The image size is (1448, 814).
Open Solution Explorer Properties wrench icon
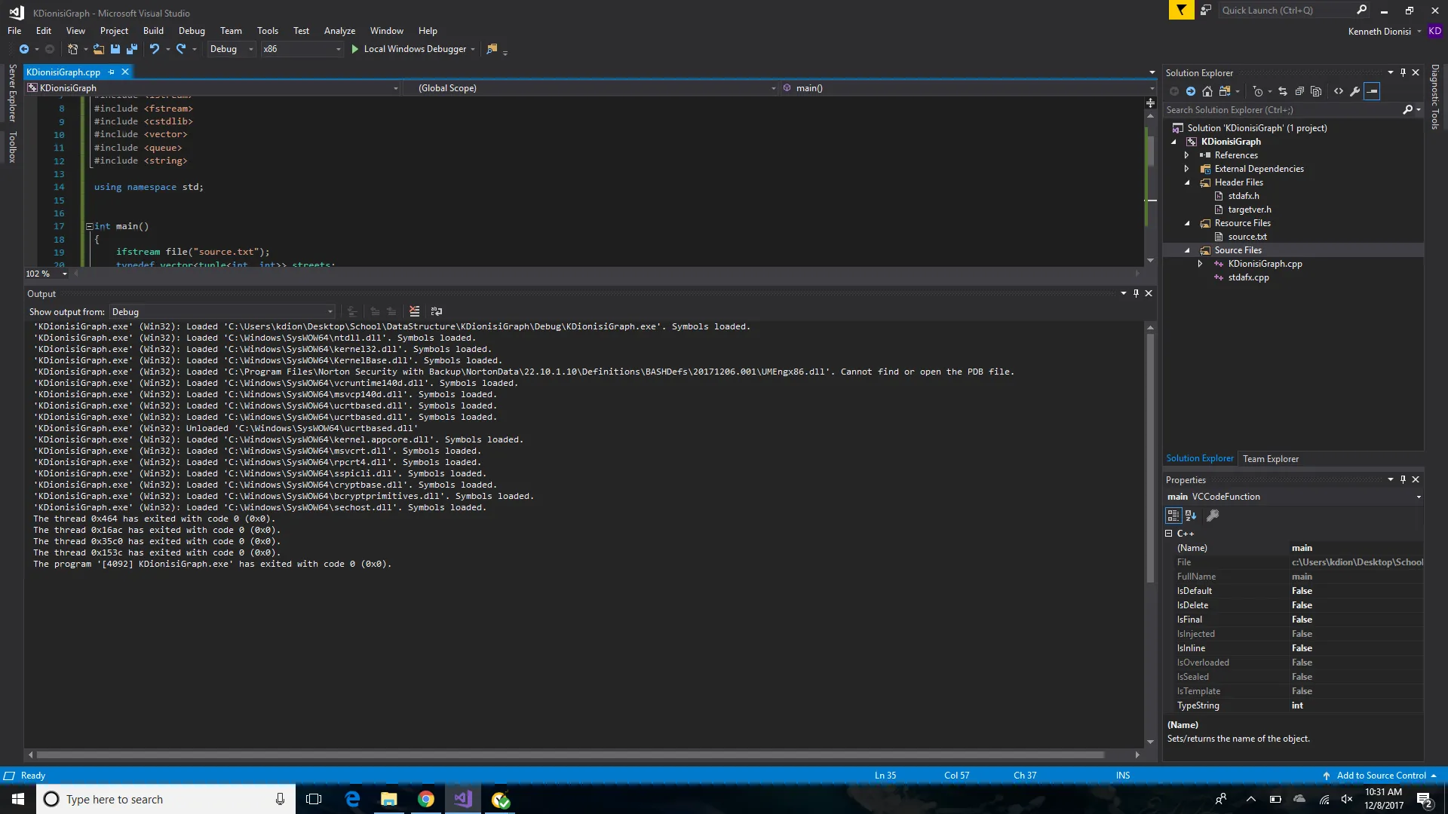coord(1355,91)
